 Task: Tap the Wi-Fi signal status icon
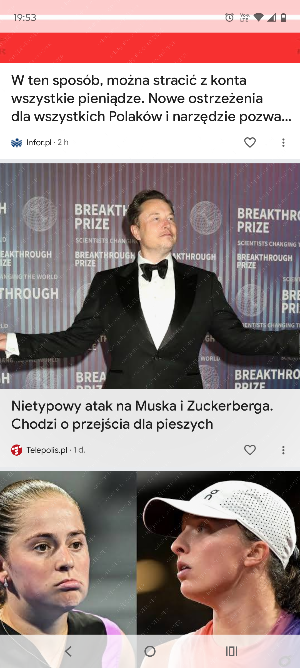[x=258, y=18]
